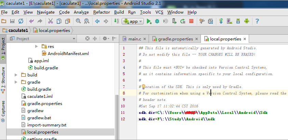Click the Redo arrow icon
Screen dimensions: 288x140
40,21
